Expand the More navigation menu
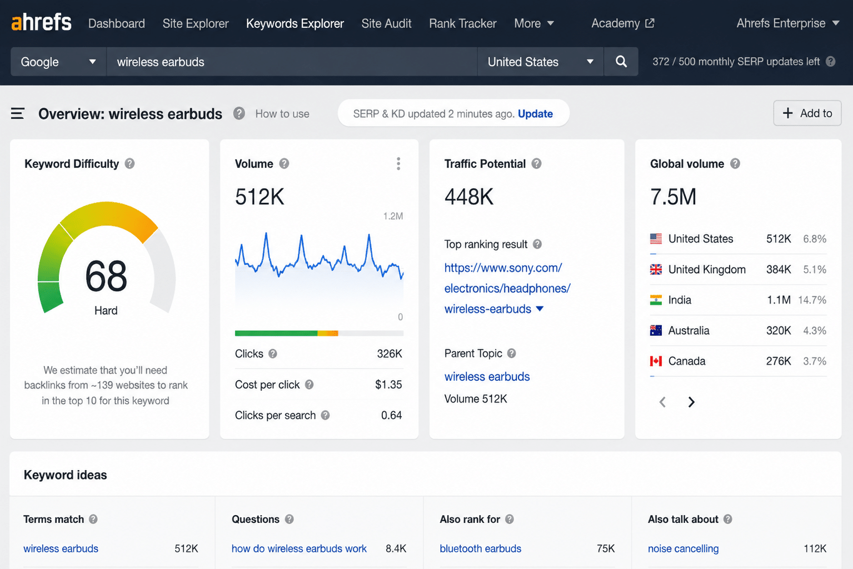 click(x=534, y=23)
